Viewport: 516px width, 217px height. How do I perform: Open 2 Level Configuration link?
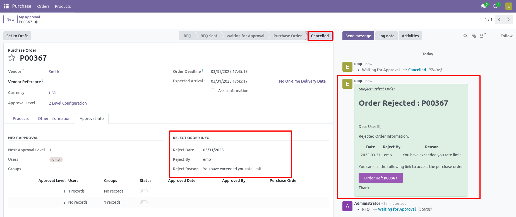(x=68, y=103)
